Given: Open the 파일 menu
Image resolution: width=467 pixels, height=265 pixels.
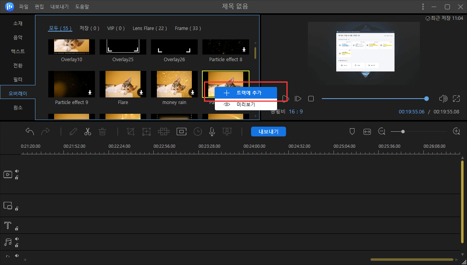Looking at the screenshot, I should (x=24, y=7).
